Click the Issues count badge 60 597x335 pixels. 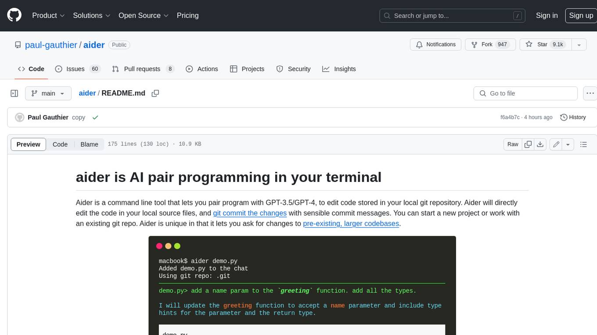coord(94,69)
